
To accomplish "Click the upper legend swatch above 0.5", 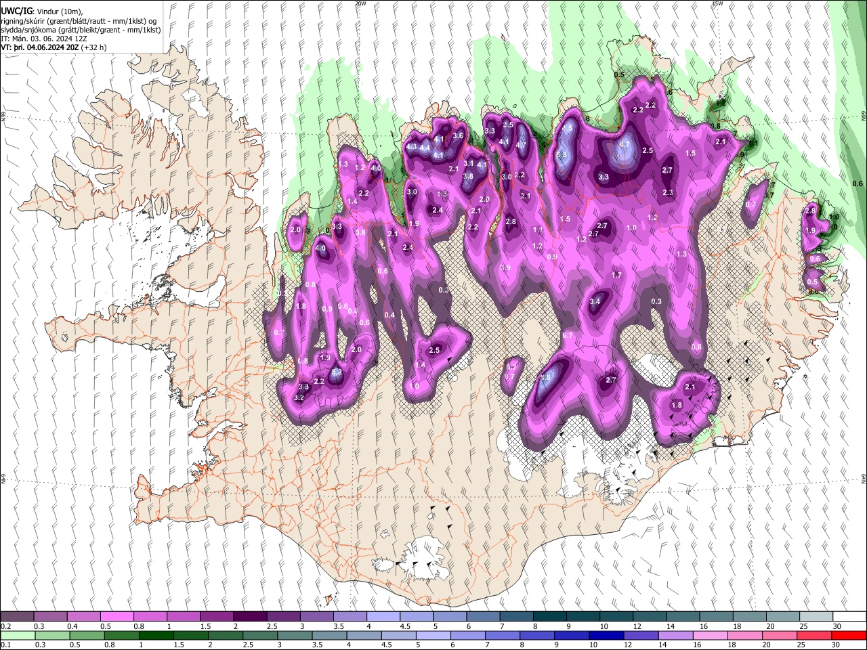I will [117, 616].
